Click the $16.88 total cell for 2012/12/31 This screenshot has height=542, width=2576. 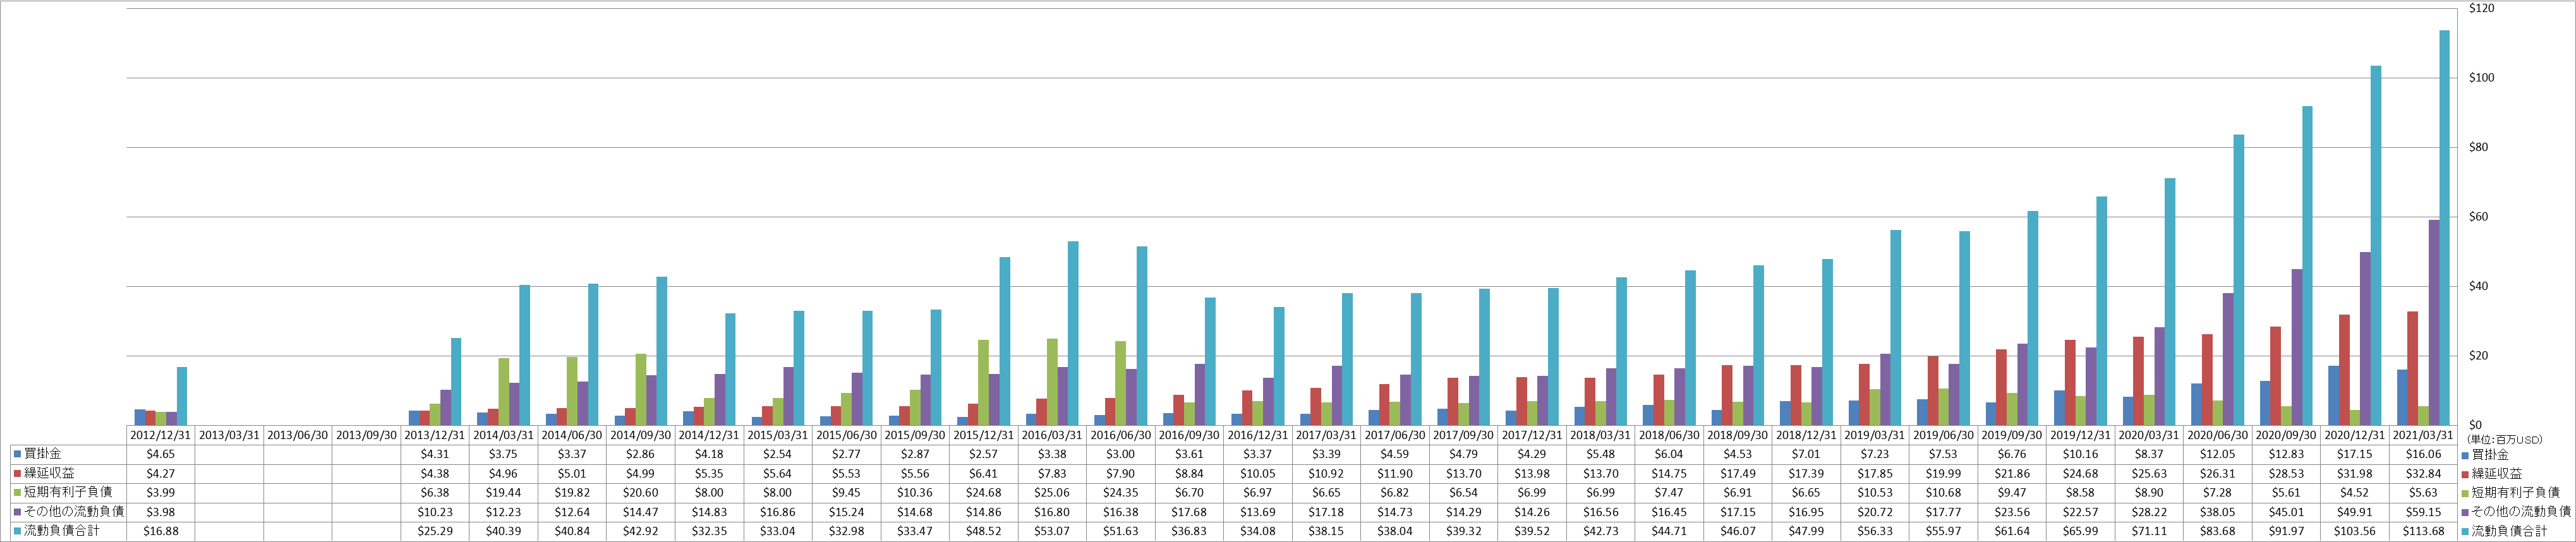(160, 530)
